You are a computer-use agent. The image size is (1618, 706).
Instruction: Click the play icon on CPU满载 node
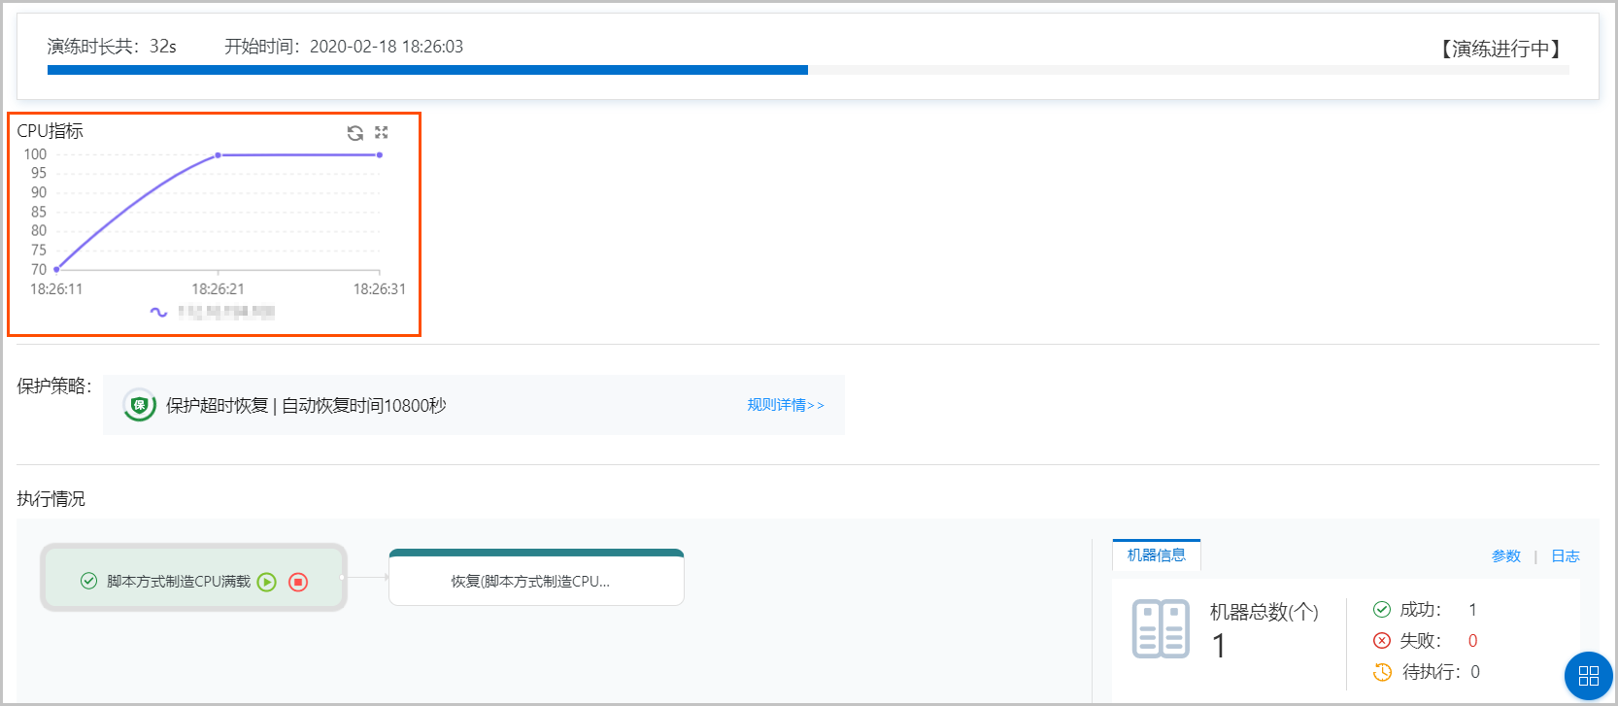point(267,582)
